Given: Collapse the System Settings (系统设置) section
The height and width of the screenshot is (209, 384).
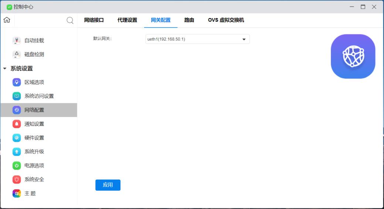Looking at the screenshot, I should click(x=5, y=69).
